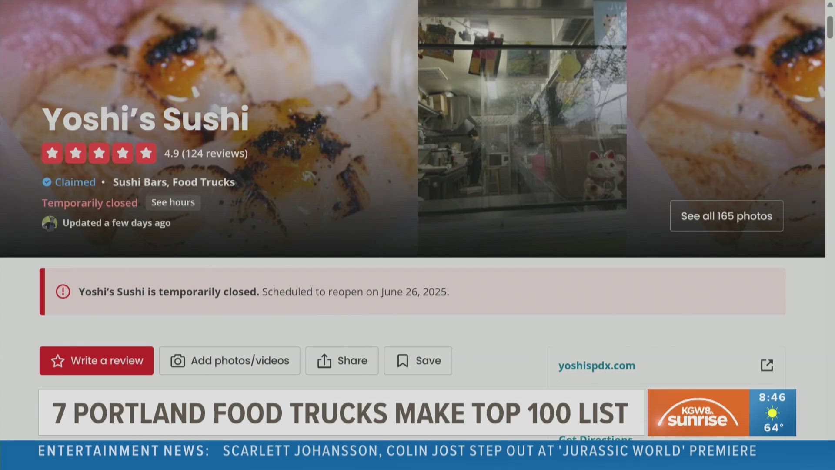The image size is (835, 470).
Task: Click the KGW8 Sunrise logo
Action: click(x=698, y=413)
